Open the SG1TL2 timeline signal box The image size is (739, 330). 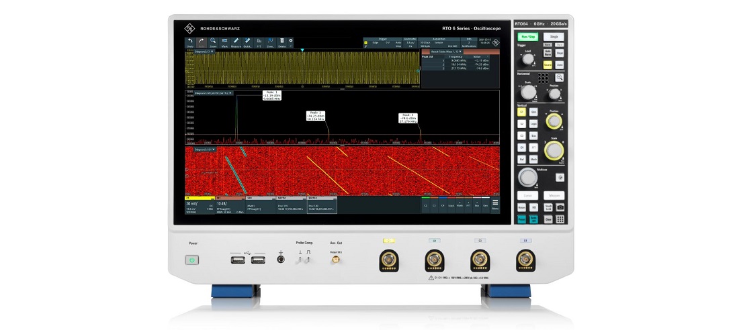pos(322,206)
